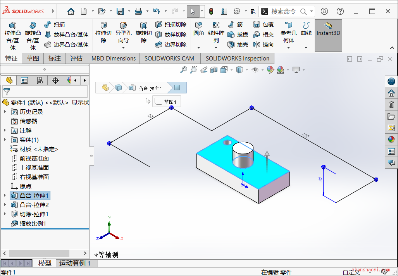The height and width of the screenshot is (276, 398).
Task: Choose the Sweep (扫描) feature
Action: pos(55,25)
